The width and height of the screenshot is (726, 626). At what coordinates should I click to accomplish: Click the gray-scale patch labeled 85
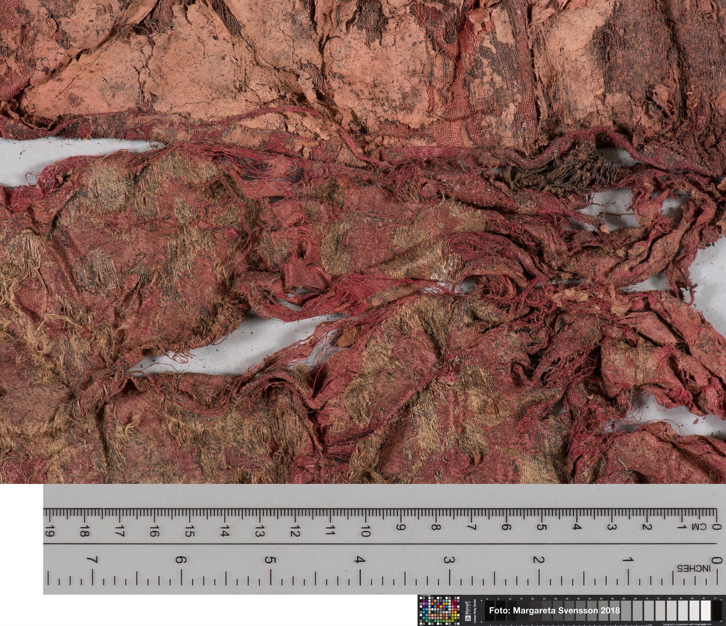[683, 611]
